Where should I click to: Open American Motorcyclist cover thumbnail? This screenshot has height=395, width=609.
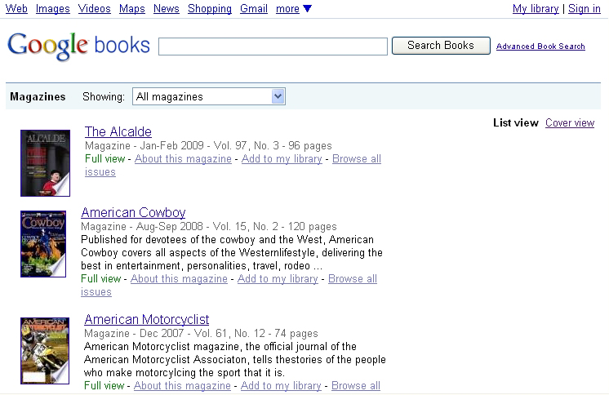point(45,351)
